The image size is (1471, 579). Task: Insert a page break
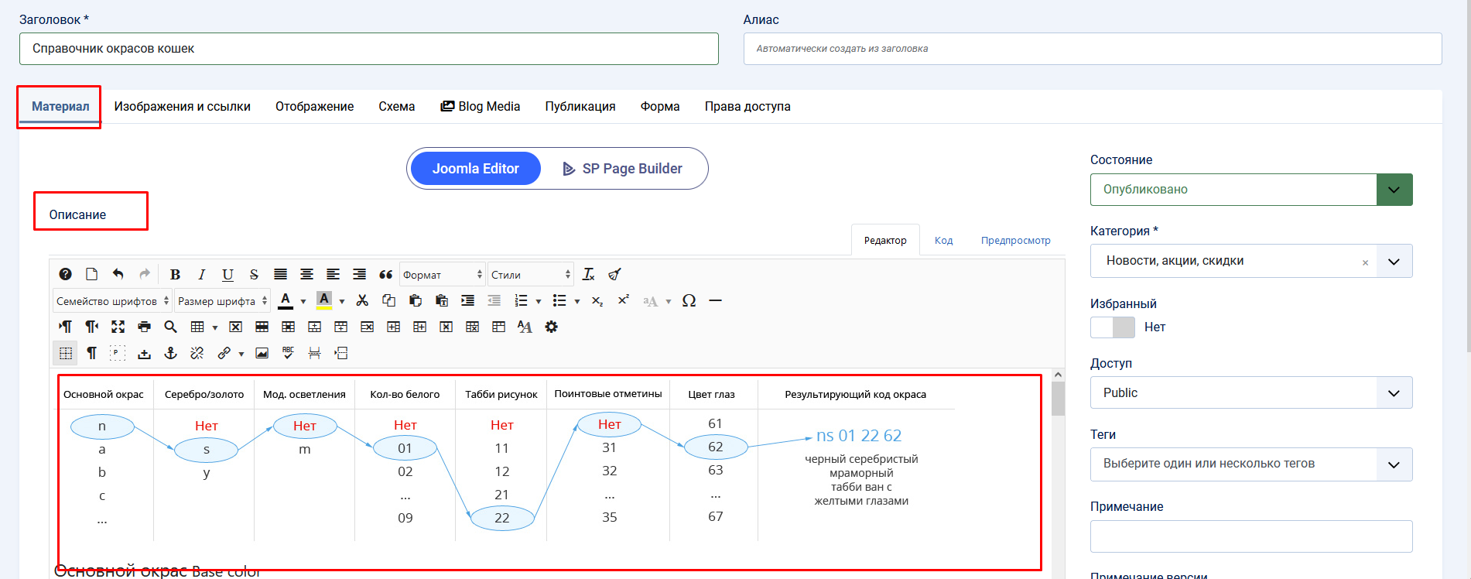314,353
